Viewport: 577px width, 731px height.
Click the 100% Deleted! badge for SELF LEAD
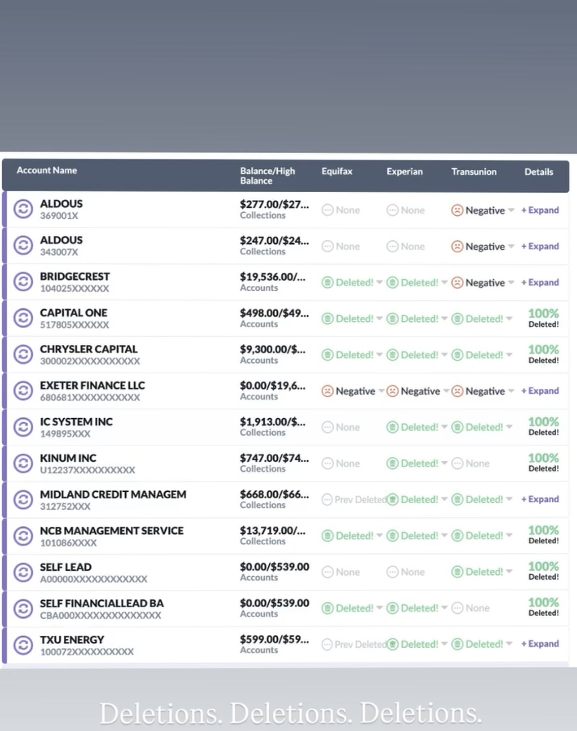click(x=543, y=571)
